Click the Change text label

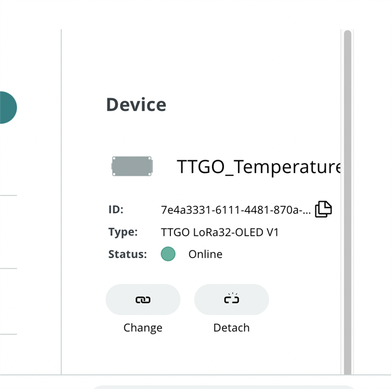coord(143,328)
